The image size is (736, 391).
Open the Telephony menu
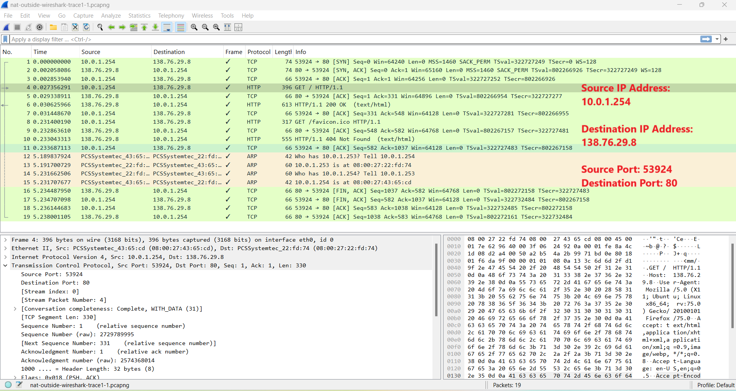click(171, 16)
